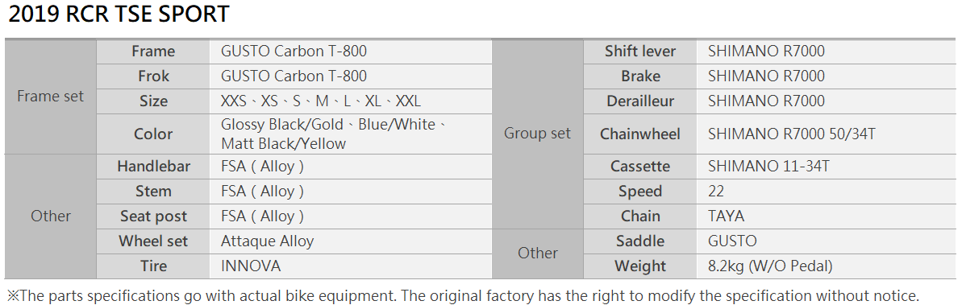Click the Color label cell
The image size is (962, 305).
[x=153, y=134]
